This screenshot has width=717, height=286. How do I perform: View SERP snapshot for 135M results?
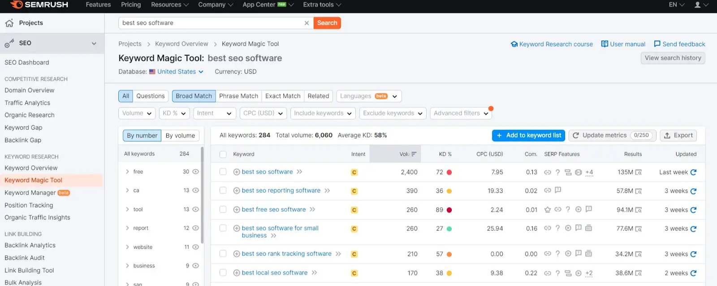[639, 172]
